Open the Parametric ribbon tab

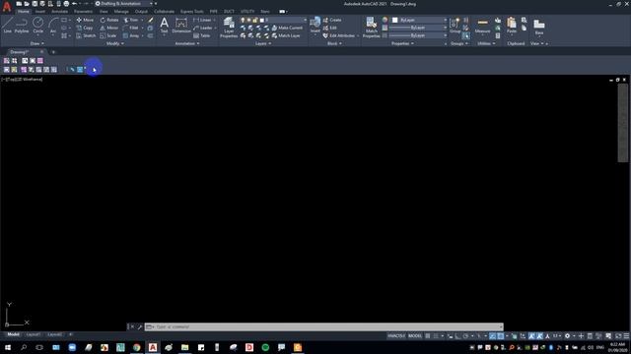[x=83, y=12]
